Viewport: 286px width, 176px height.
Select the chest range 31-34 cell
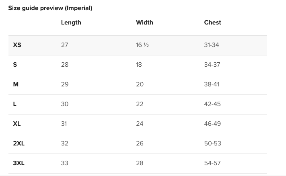pos(212,45)
